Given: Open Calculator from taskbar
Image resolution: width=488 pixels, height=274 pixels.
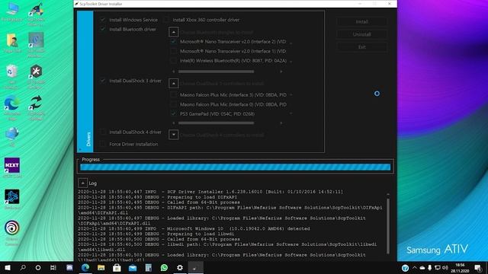Looking at the screenshot, I should 149,267.
